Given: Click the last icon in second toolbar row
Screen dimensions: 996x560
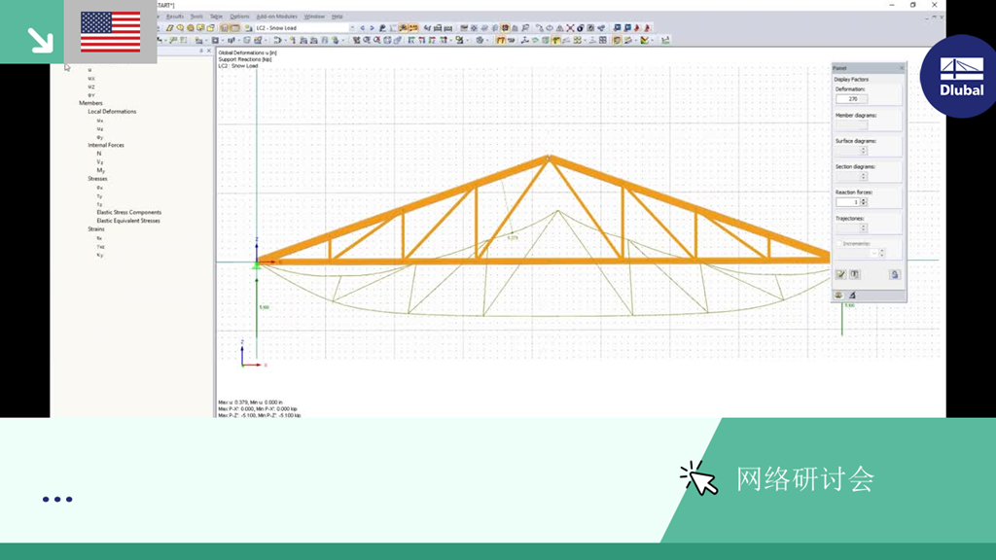Looking at the screenshot, I should coord(665,40).
